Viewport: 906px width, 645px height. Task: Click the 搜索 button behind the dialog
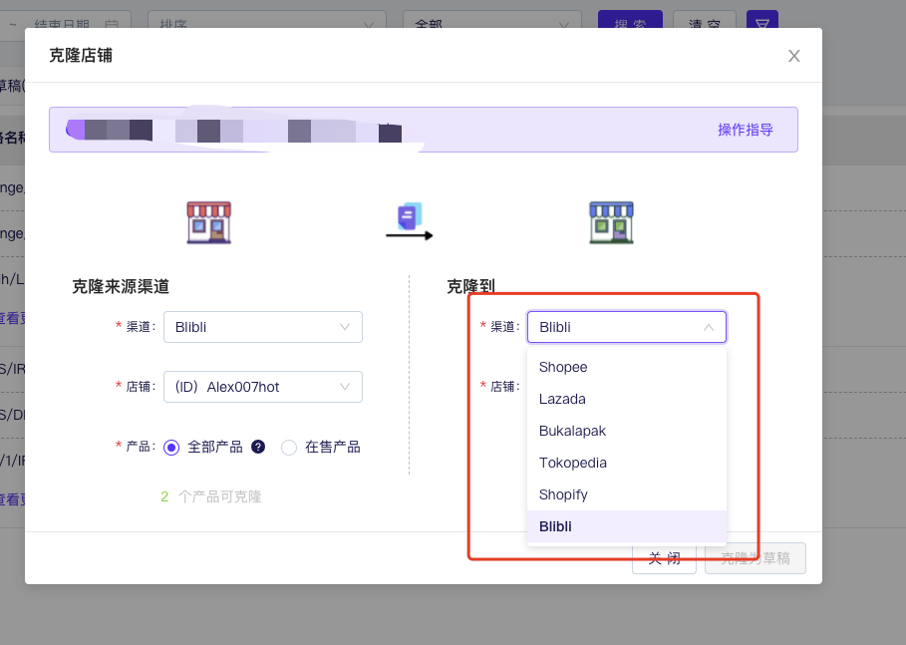coord(629,23)
